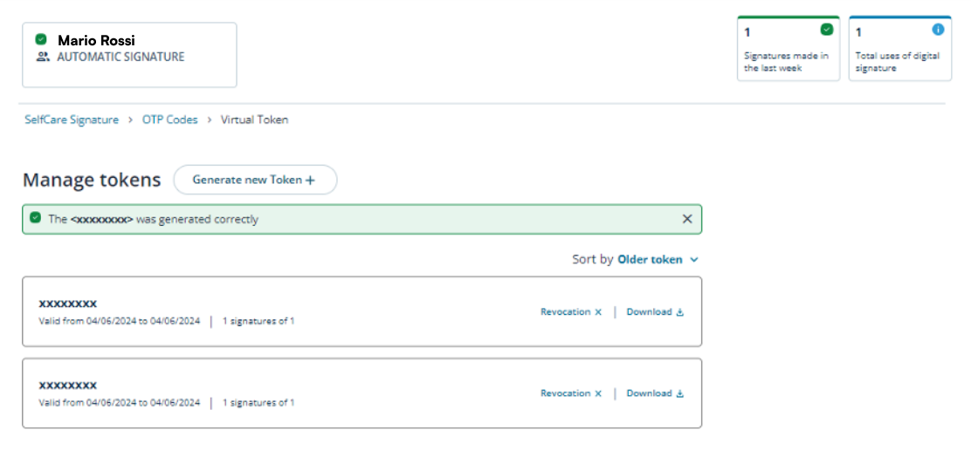Click the people icon next to AUTOMATIC SIGNATURE

click(43, 57)
